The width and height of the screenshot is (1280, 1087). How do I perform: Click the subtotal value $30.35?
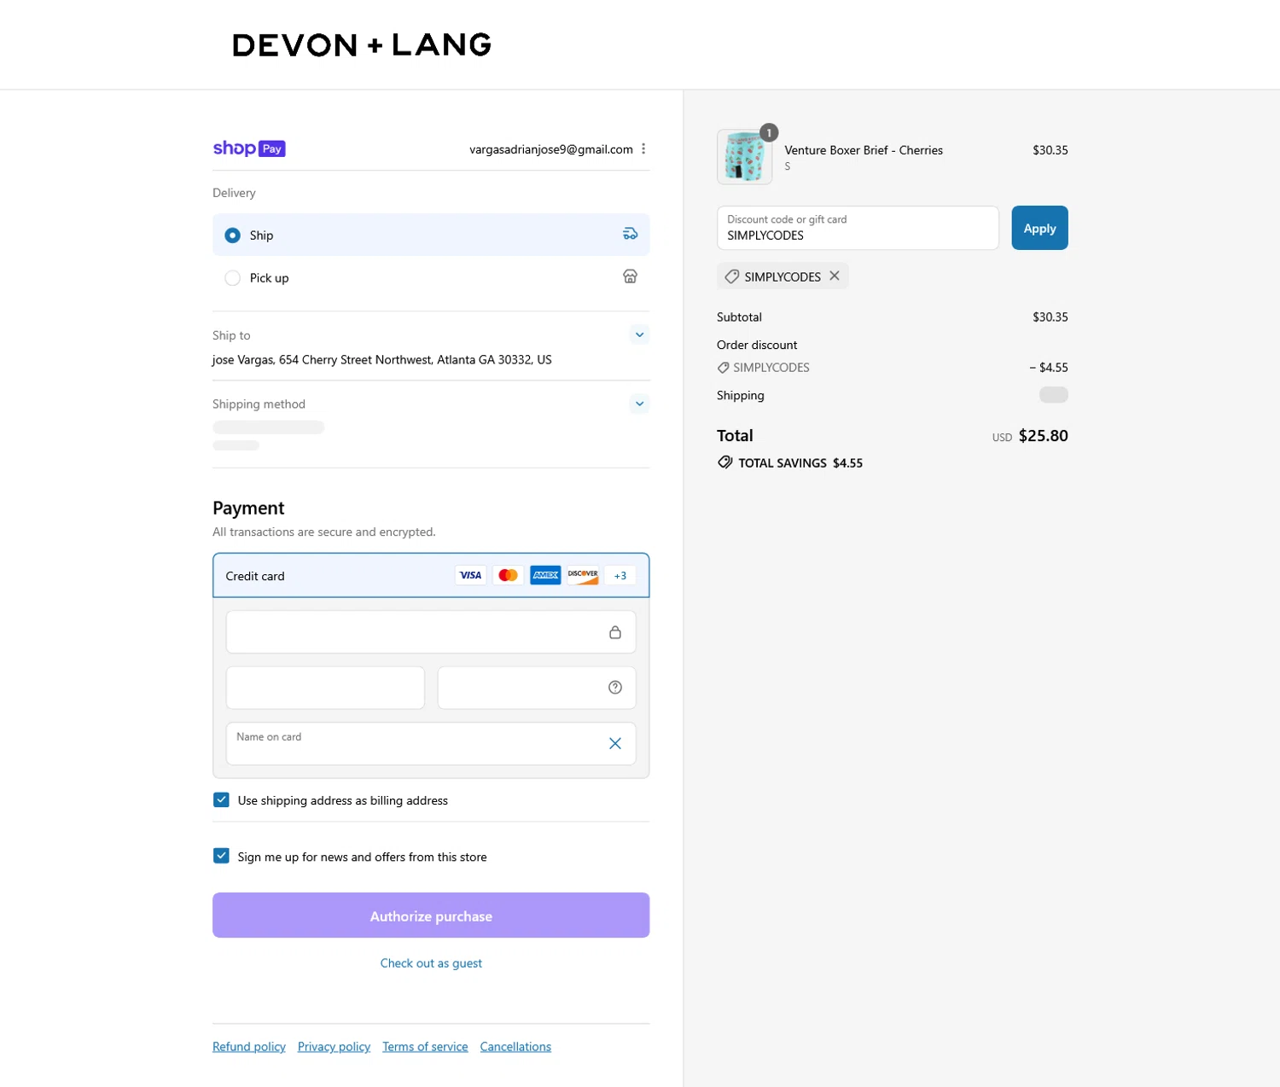(1050, 317)
